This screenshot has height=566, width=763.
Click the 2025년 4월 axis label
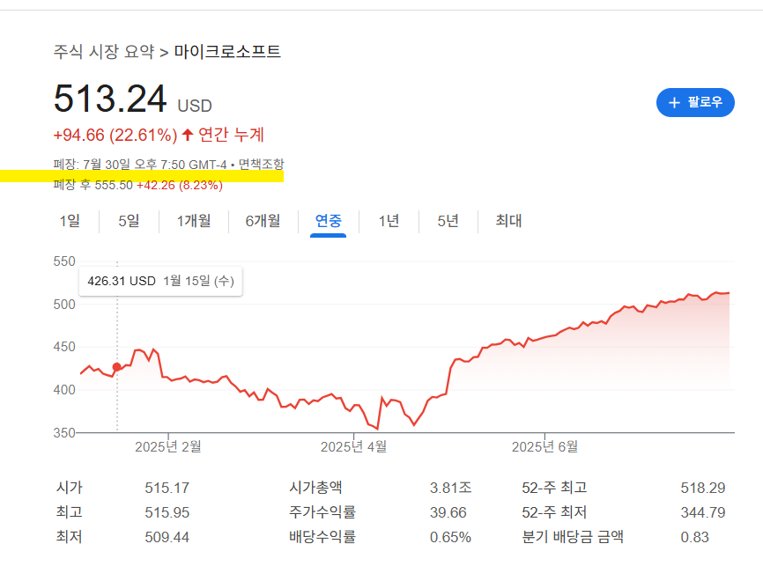click(353, 447)
